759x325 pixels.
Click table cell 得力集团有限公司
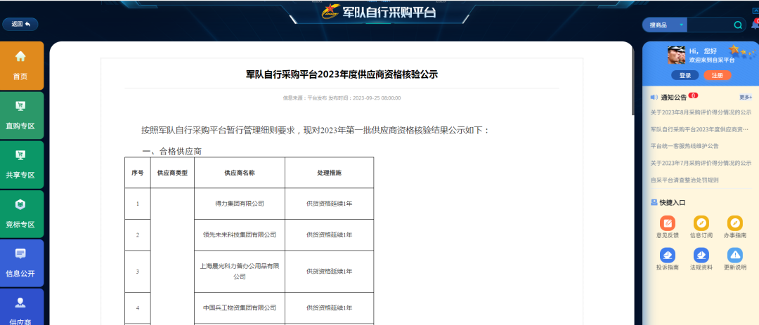point(240,204)
